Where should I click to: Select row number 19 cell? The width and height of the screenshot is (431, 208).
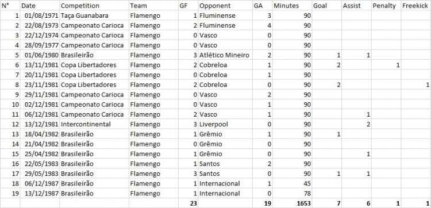pos(10,194)
